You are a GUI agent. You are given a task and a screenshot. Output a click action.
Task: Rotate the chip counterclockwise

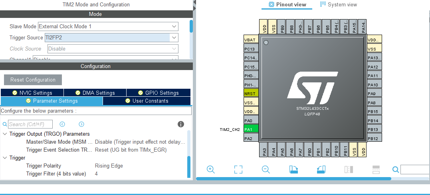click(321, 170)
